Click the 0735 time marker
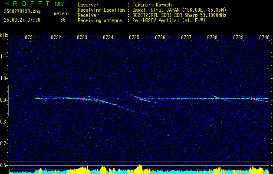Viewport: 273px width, 174px height. coord(134,37)
